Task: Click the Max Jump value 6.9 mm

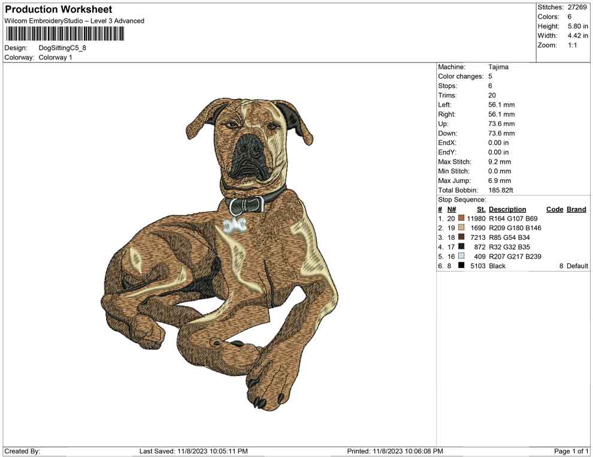Action: 500,181
